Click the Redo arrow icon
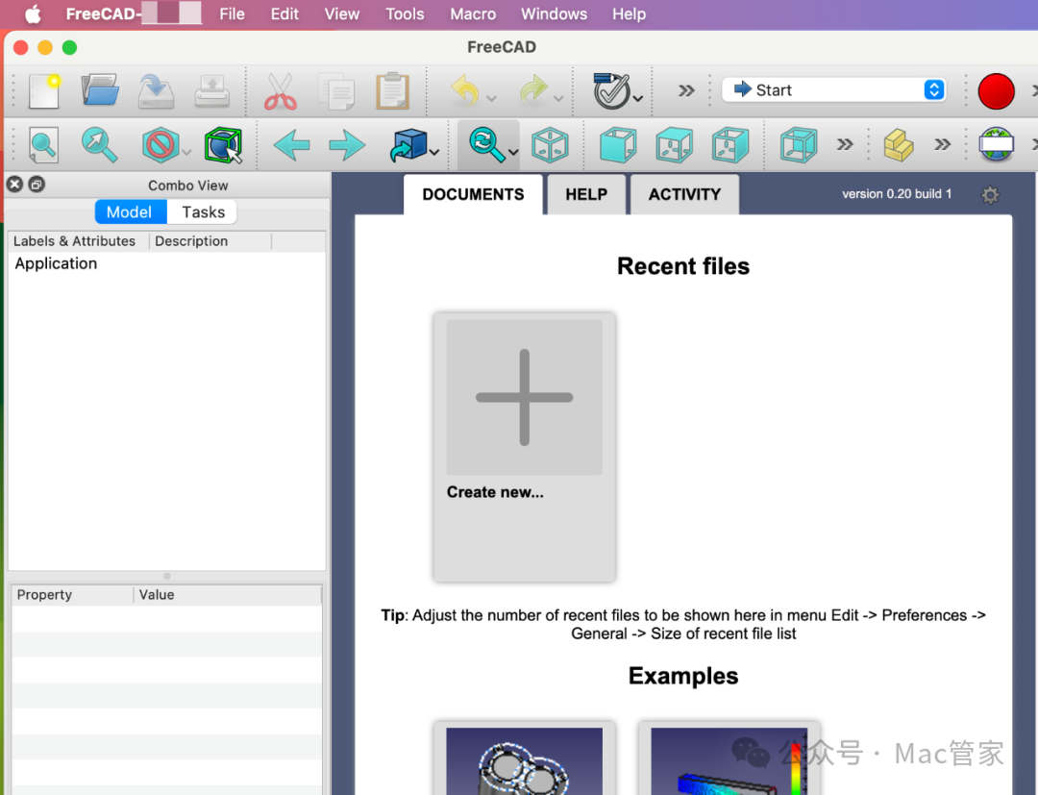1038x795 pixels. click(x=533, y=90)
